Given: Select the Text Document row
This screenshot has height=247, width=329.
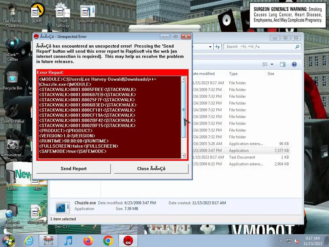Looking at the screenshot, I should point(241,157).
